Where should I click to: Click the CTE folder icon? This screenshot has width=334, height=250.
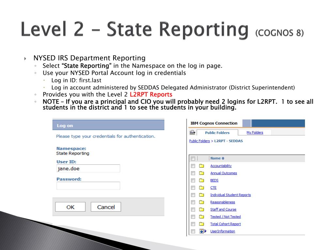pyautogui.click(x=202, y=187)
